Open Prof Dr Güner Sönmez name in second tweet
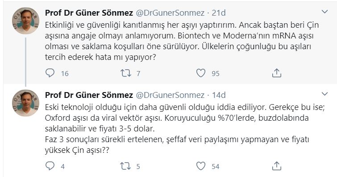The width and height of the screenshot is (337, 177). click(x=89, y=95)
